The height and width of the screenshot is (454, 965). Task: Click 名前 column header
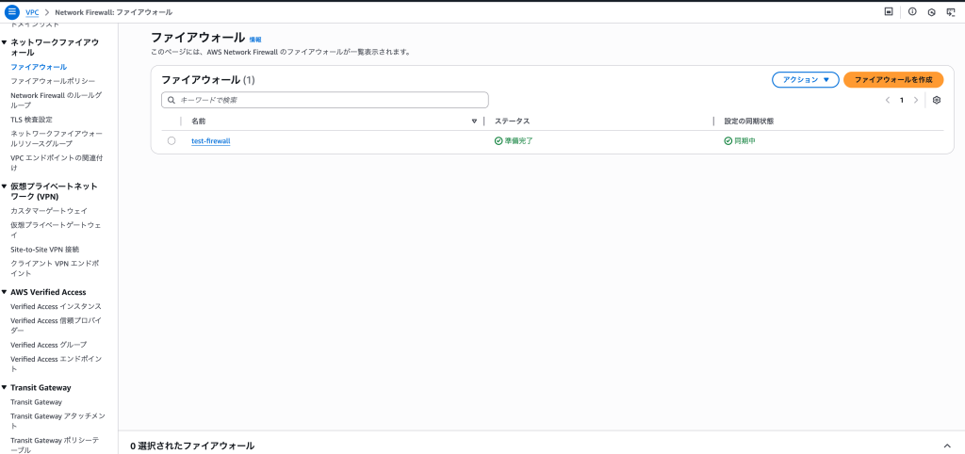click(198, 122)
